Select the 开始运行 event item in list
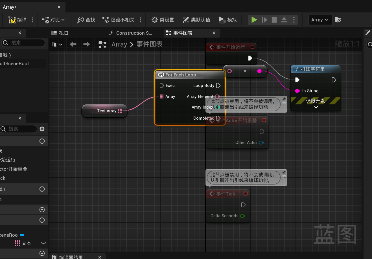The image size is (372, 259). pyautogui.click(x=8, y=160)
